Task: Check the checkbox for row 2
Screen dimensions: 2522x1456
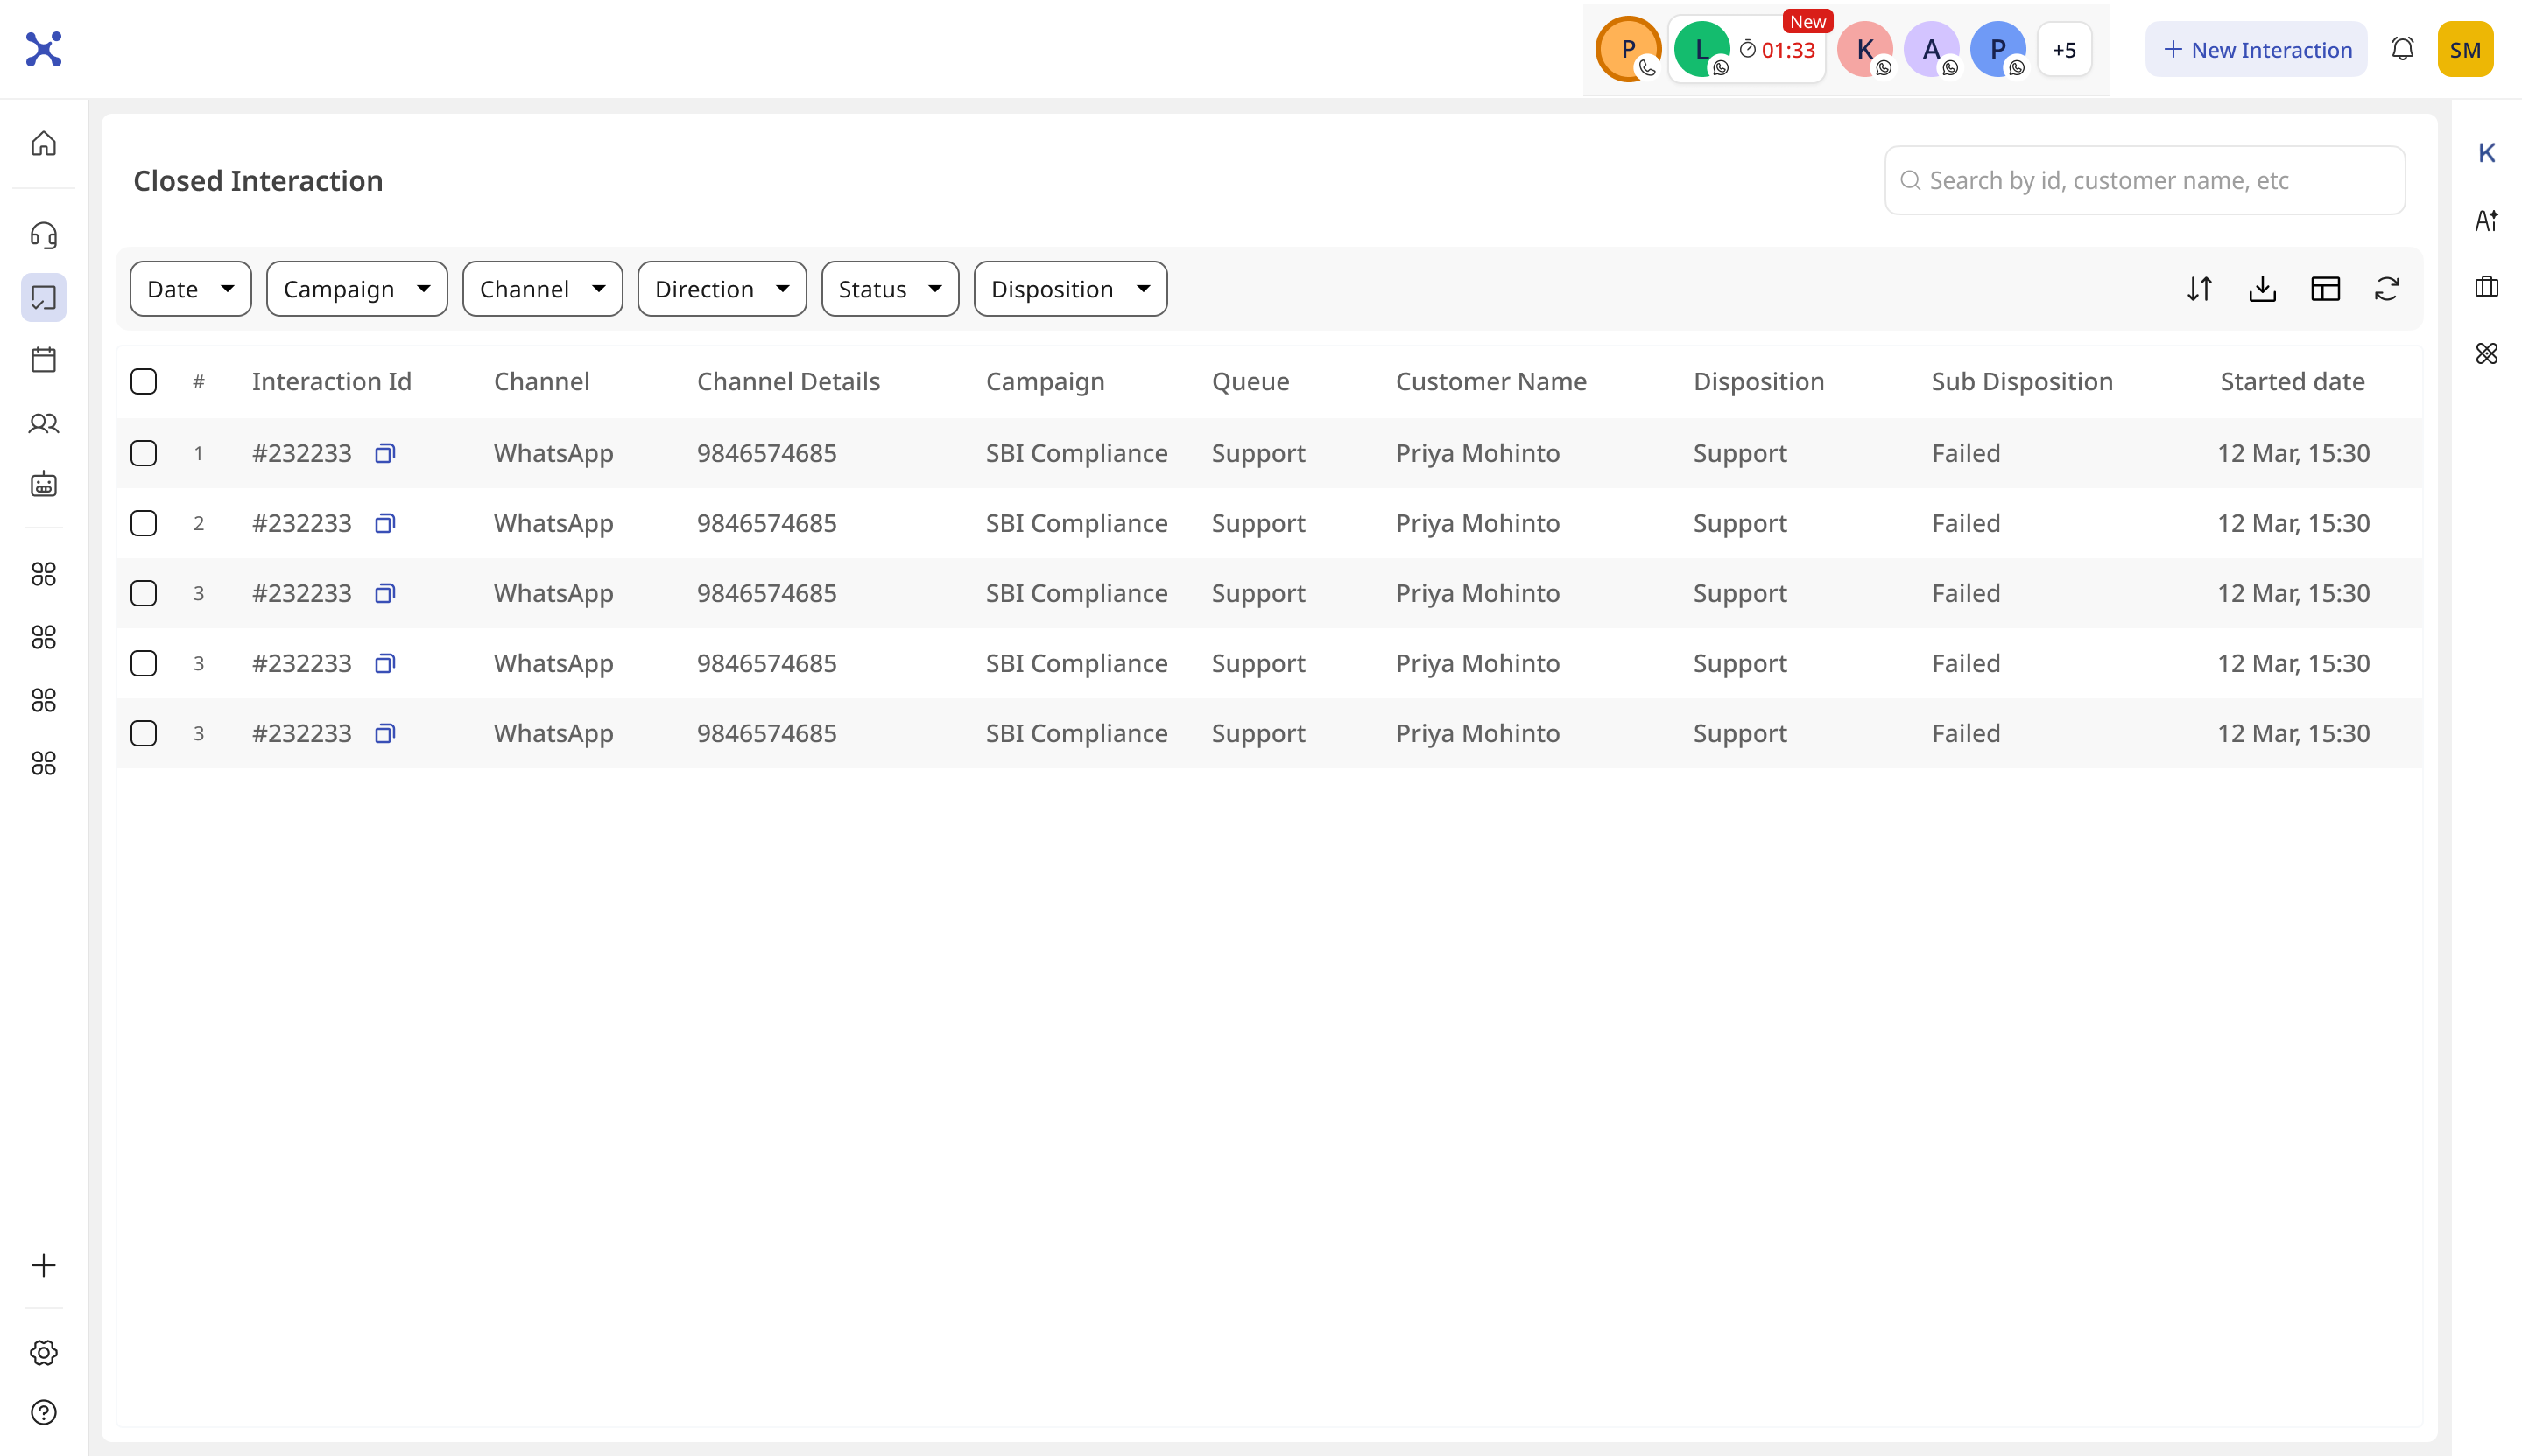Action: [143, 523]
